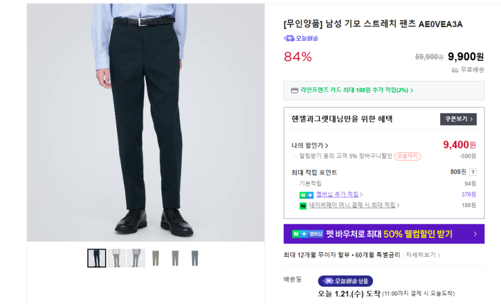Click the question mark help icon beside 808원
This screenshot has width=501, height=304.
pos(473,172)
